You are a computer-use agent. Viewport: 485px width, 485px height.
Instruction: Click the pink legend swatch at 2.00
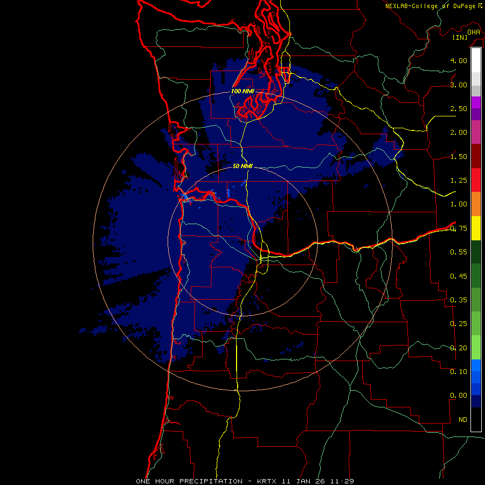pos(476,132)
